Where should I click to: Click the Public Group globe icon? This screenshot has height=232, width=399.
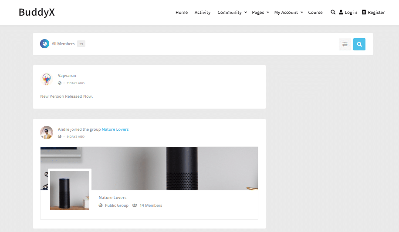101,205
